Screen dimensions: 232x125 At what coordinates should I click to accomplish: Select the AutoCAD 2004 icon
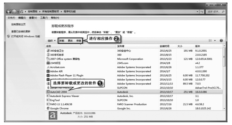point(48,92)
